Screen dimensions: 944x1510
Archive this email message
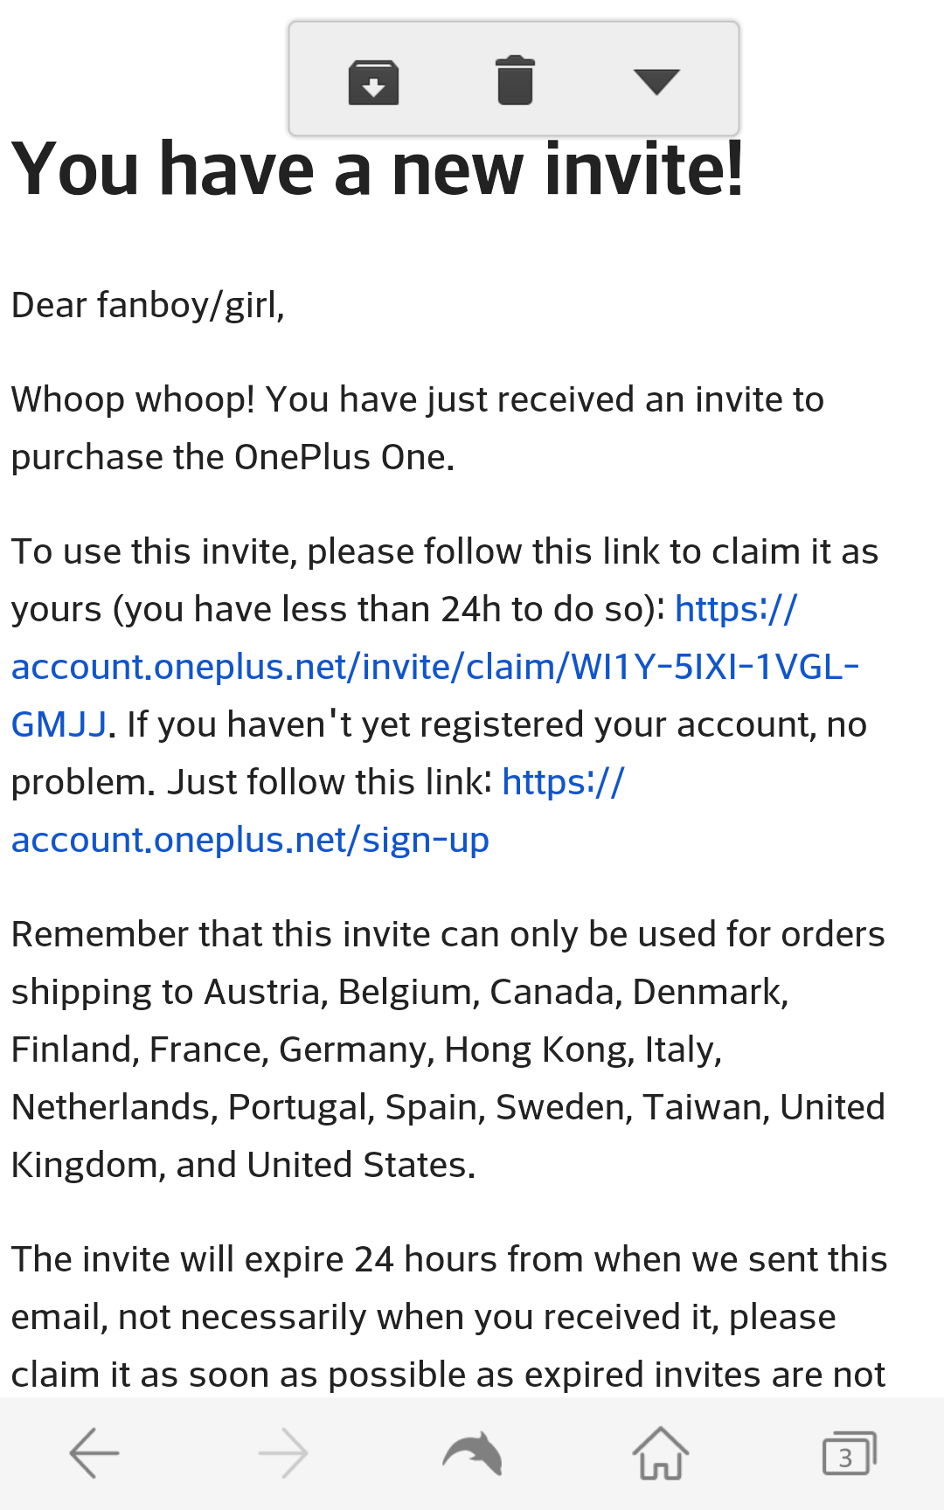[x=373, y=81]
